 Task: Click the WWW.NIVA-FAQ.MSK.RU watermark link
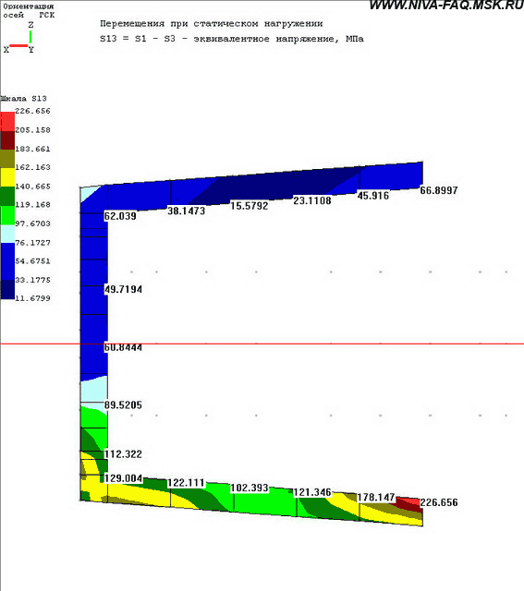446,6
